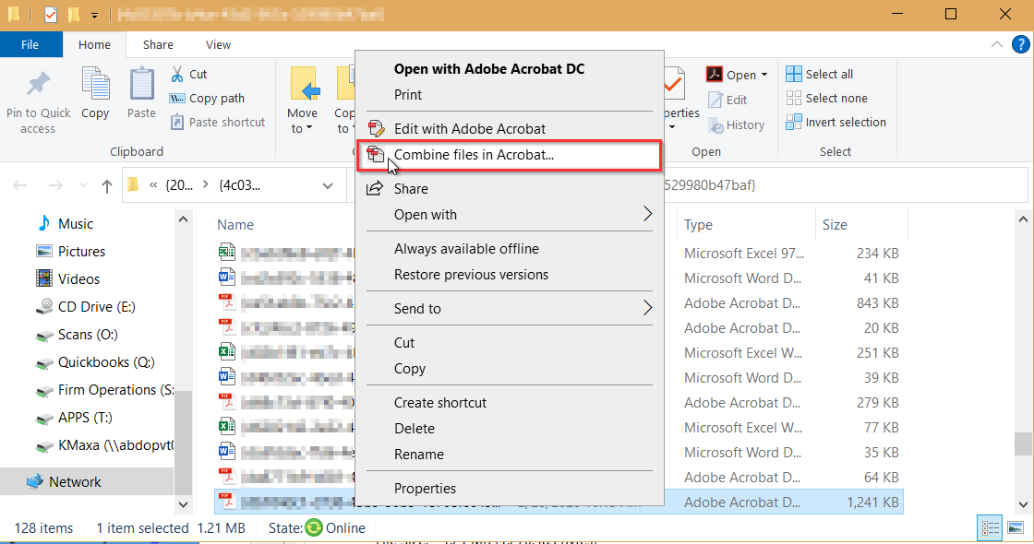Click the Paste button in the Clipboard group
1034x544 pixels.
pos(141,93)
